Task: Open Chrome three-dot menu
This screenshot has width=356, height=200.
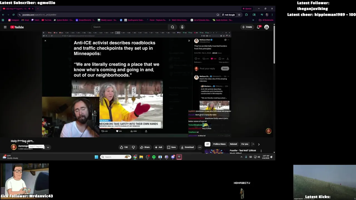Action: 272,15
